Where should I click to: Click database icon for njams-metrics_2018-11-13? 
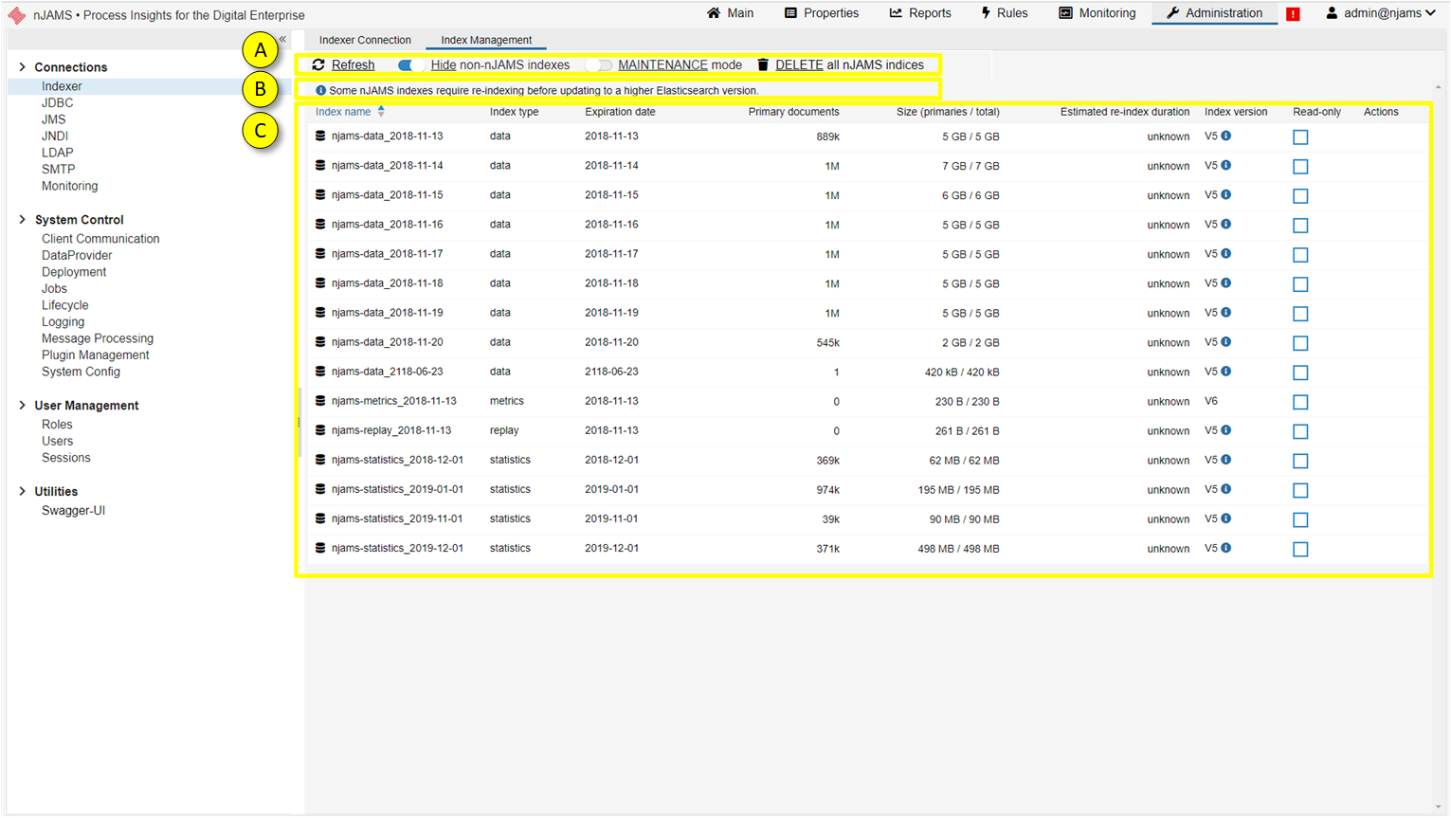click(x=320, y=401)
